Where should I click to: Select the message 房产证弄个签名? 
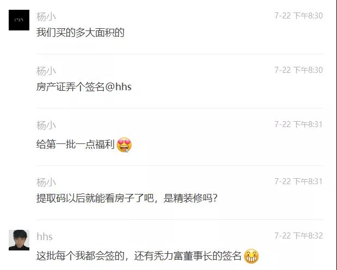pyautogui.click(x=84, y=87)
